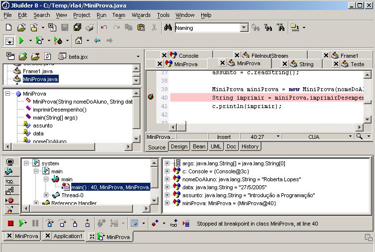Open the File menu
Viewport: 375px width, 252px height.
[x=7, y=15]
